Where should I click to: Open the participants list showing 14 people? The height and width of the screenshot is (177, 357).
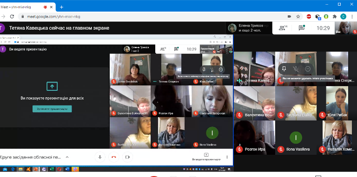(x=283, y=28)
